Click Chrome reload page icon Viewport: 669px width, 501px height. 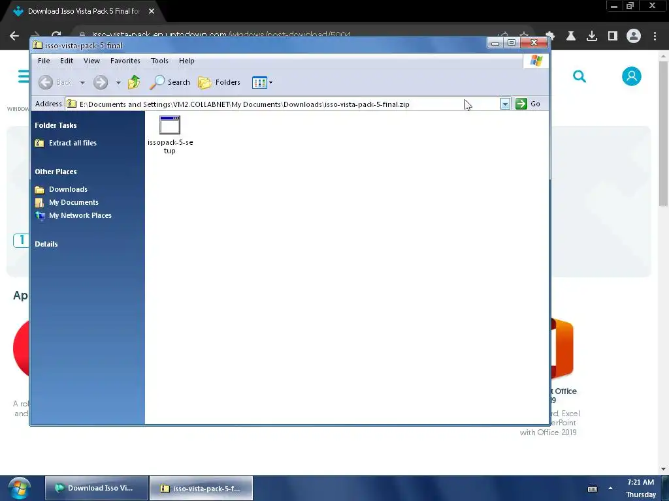click(56, 35)
